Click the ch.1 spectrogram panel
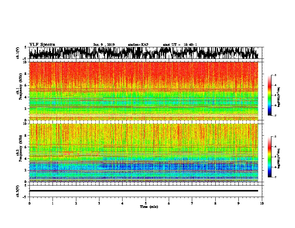Viewport: 295px width, 228px height. tap(143, 91)
